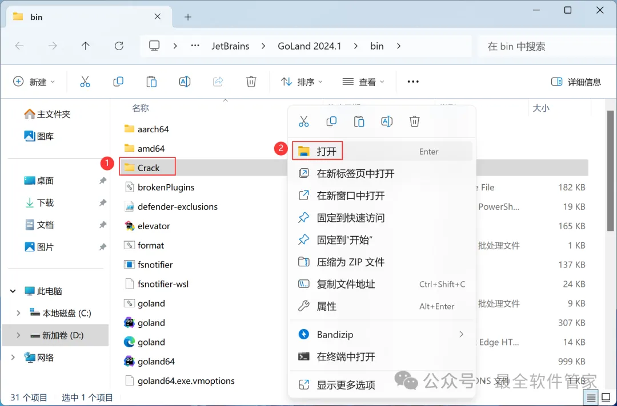Screen dimensions: 617x406
Task: Click the Cut icon in the context menu
Action: [x=304, y=121]
